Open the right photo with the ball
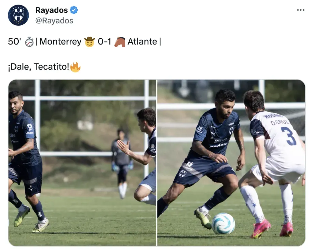This screenshot has height=249, width=313. tap(231, 163)
